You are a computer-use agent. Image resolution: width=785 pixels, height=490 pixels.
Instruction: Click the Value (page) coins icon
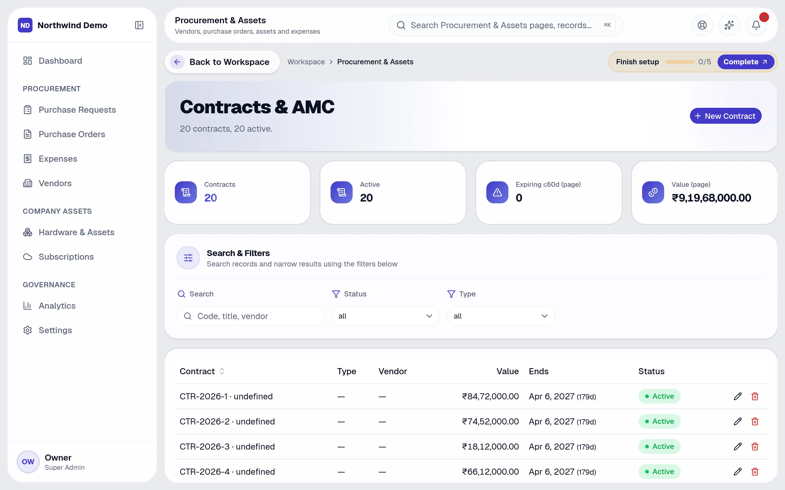pos(653,192)
